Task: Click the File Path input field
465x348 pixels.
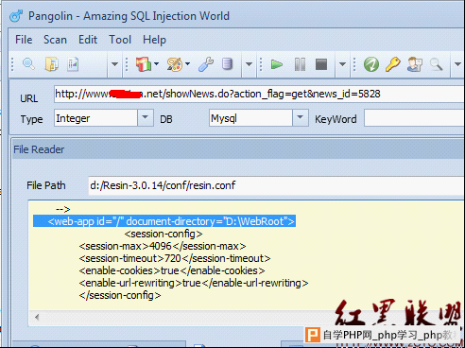Action: [x=276, y=185]
